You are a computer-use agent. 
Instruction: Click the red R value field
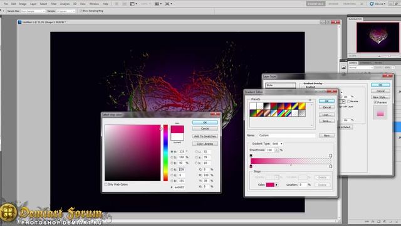[182, 169]
